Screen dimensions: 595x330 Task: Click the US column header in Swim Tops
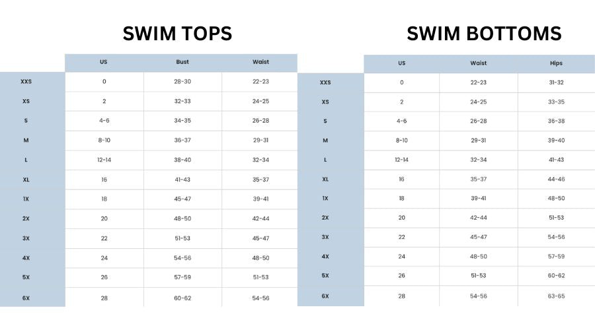coord(104,62)
